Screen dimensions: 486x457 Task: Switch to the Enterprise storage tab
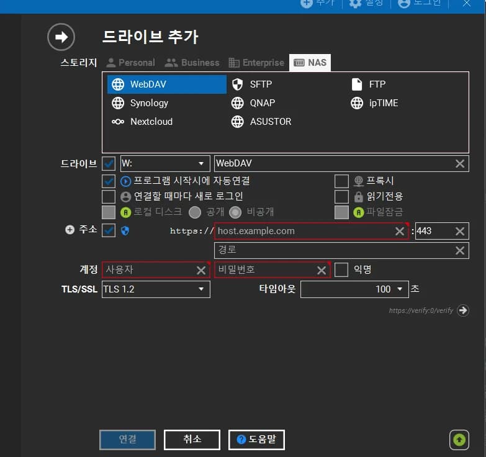tap(256, 63)
